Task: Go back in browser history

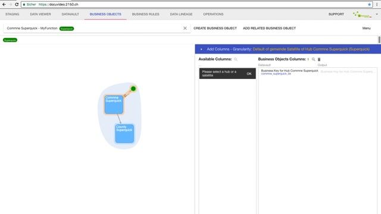Action: click(x=4, y=4)
